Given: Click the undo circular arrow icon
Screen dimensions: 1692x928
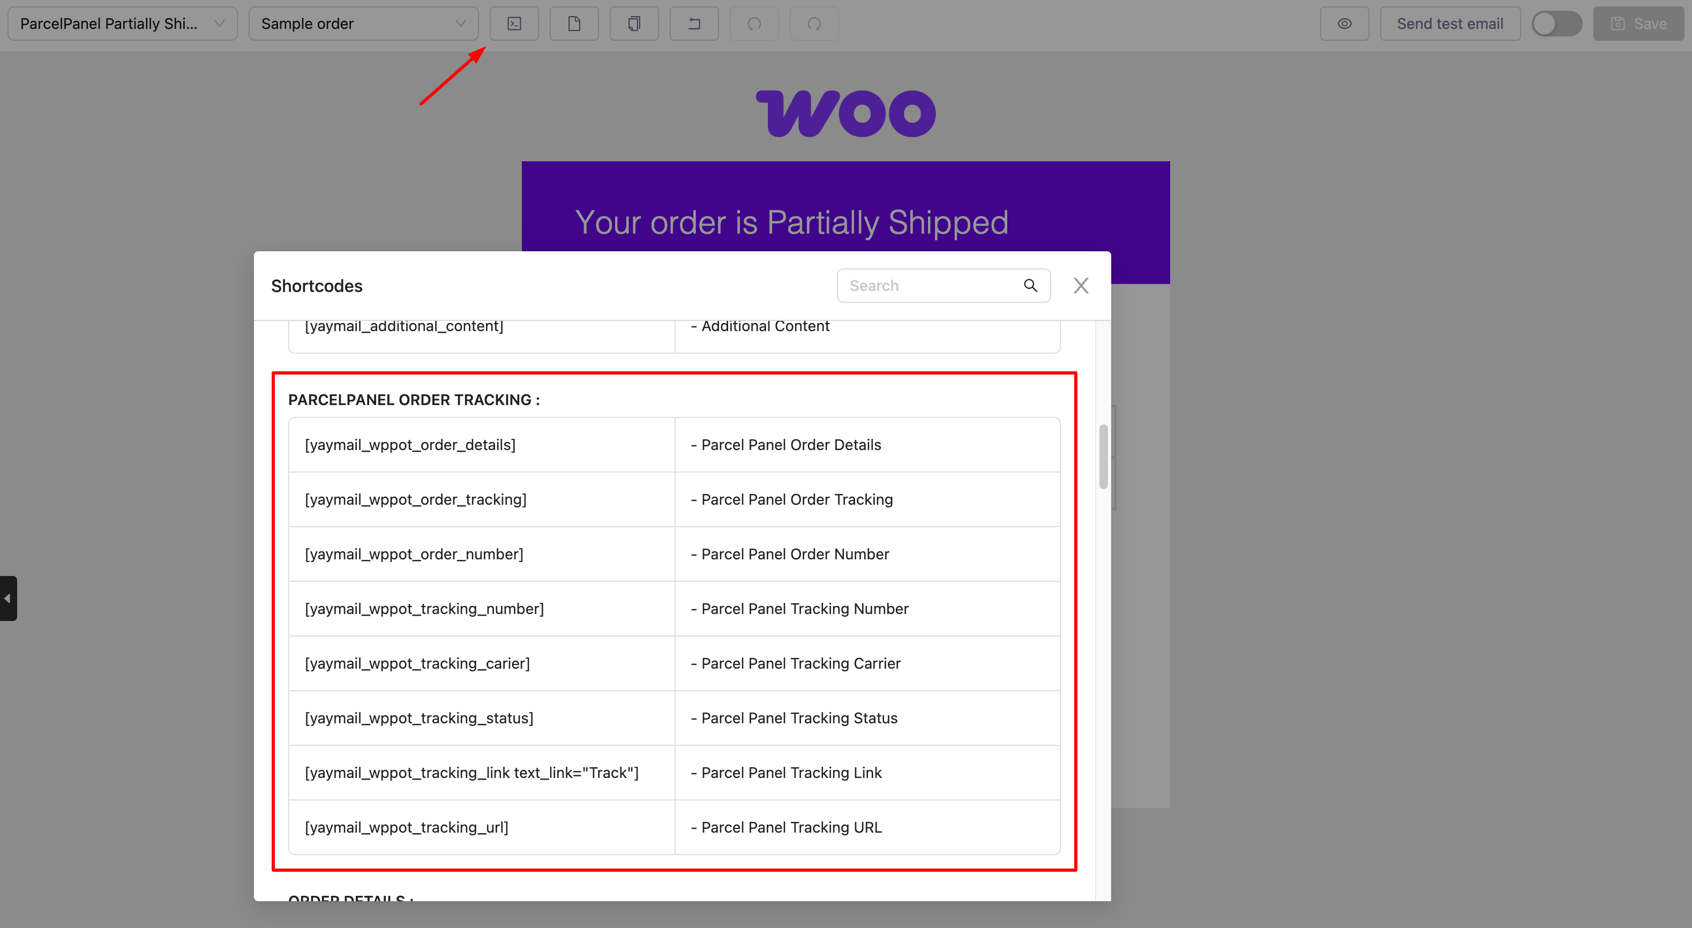Looking at the screenshot, I should [x=753, y=24].
